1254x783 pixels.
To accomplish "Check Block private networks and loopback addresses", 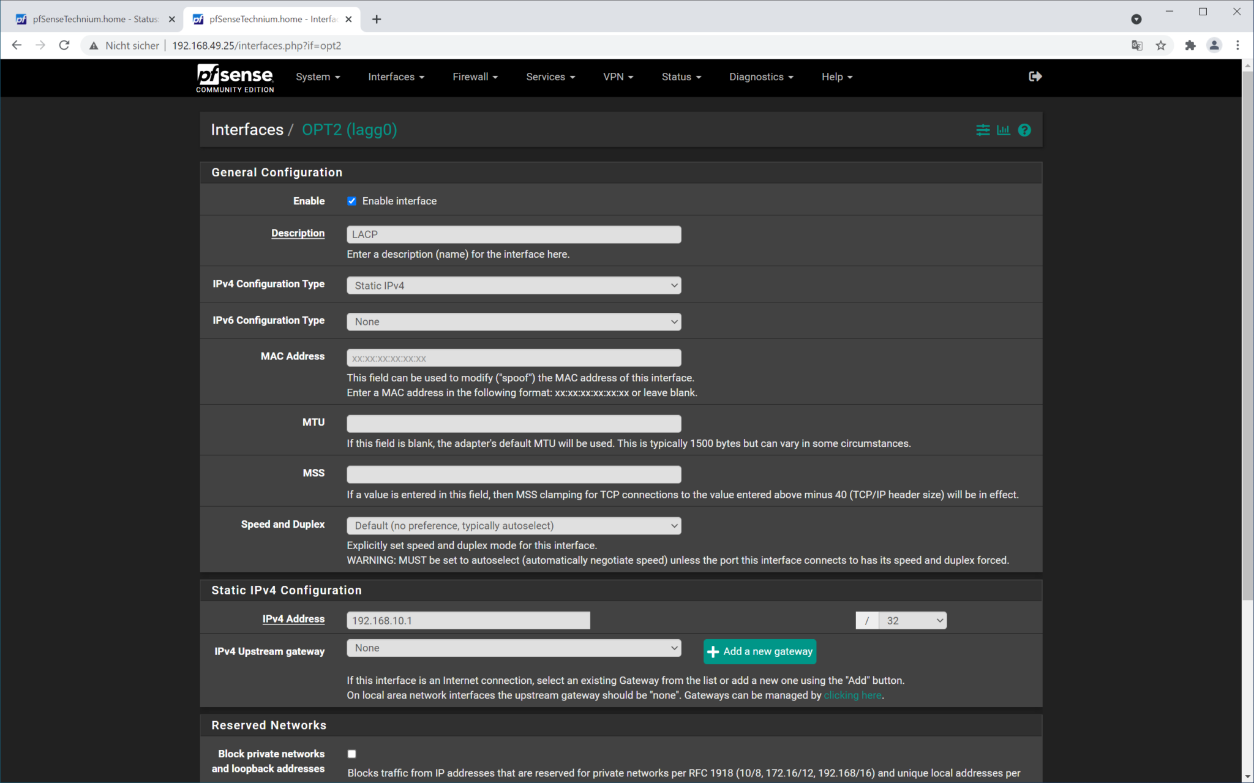I will (x=352, y=754).
